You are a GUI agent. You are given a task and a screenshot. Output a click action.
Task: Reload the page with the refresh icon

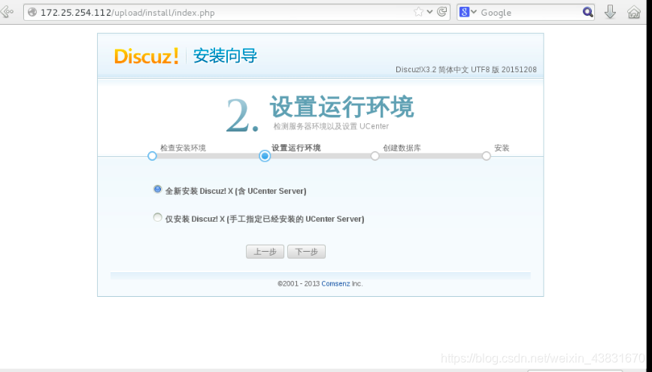[x=441, y=12]
